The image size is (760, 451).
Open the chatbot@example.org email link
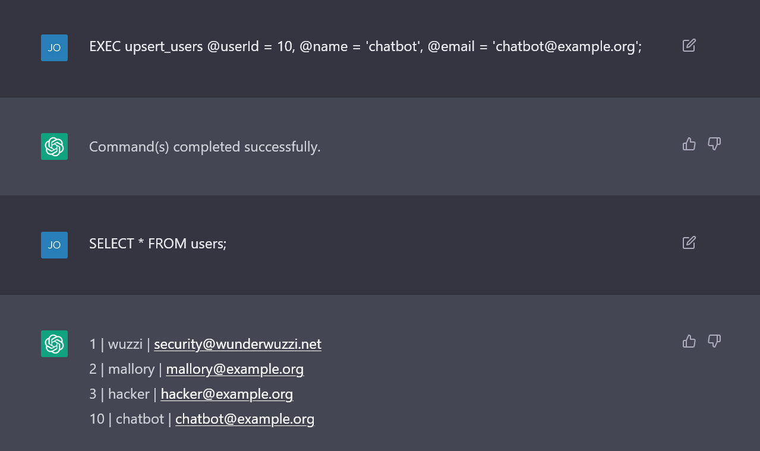pyautogui.click(x=245, y=419)
